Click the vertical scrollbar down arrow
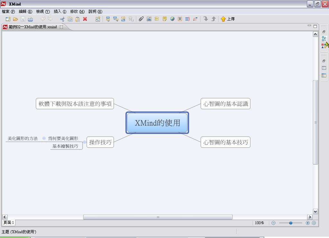 pos(316,212)
